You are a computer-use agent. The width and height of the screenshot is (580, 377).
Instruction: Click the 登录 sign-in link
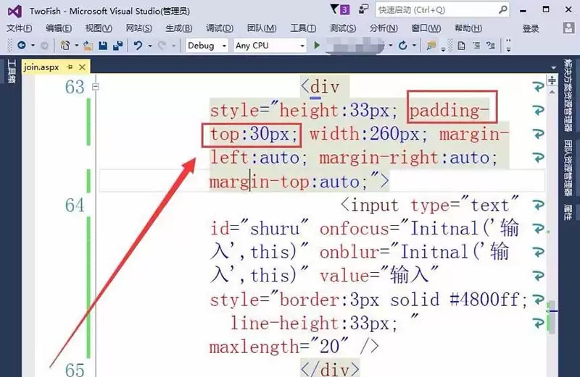(x=531, y=28)
